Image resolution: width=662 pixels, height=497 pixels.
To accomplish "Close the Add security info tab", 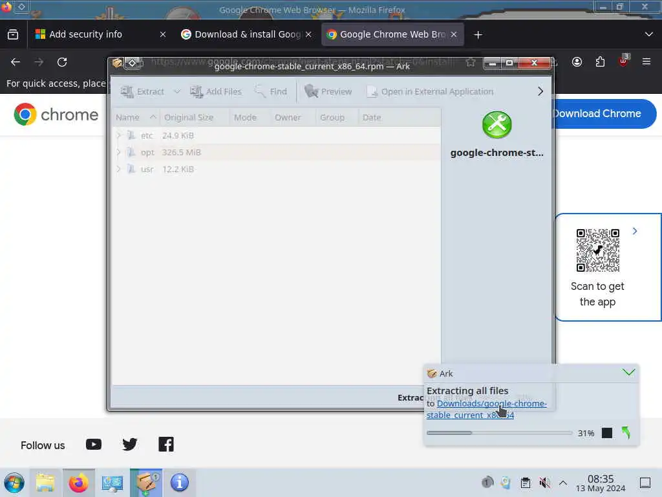I will point(163,35).
